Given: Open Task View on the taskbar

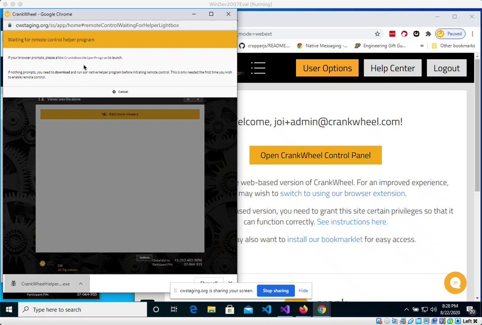Looking at the screenshot, I should (x=174, y=309).
